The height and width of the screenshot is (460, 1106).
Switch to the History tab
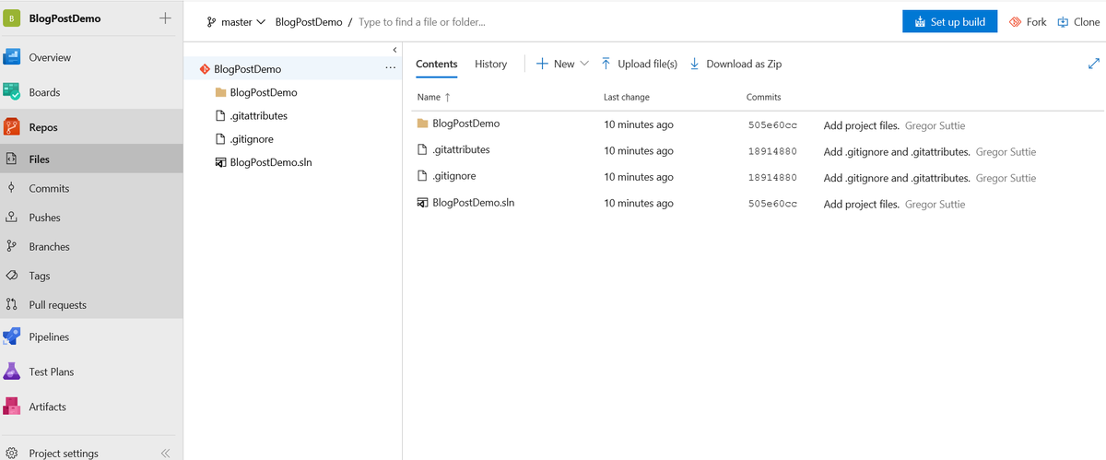(490, 64)
